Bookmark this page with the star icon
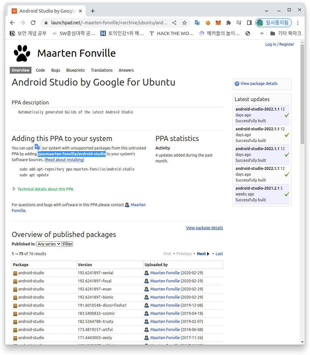Screen dimensions: 310x355 [x=185, y=23]
